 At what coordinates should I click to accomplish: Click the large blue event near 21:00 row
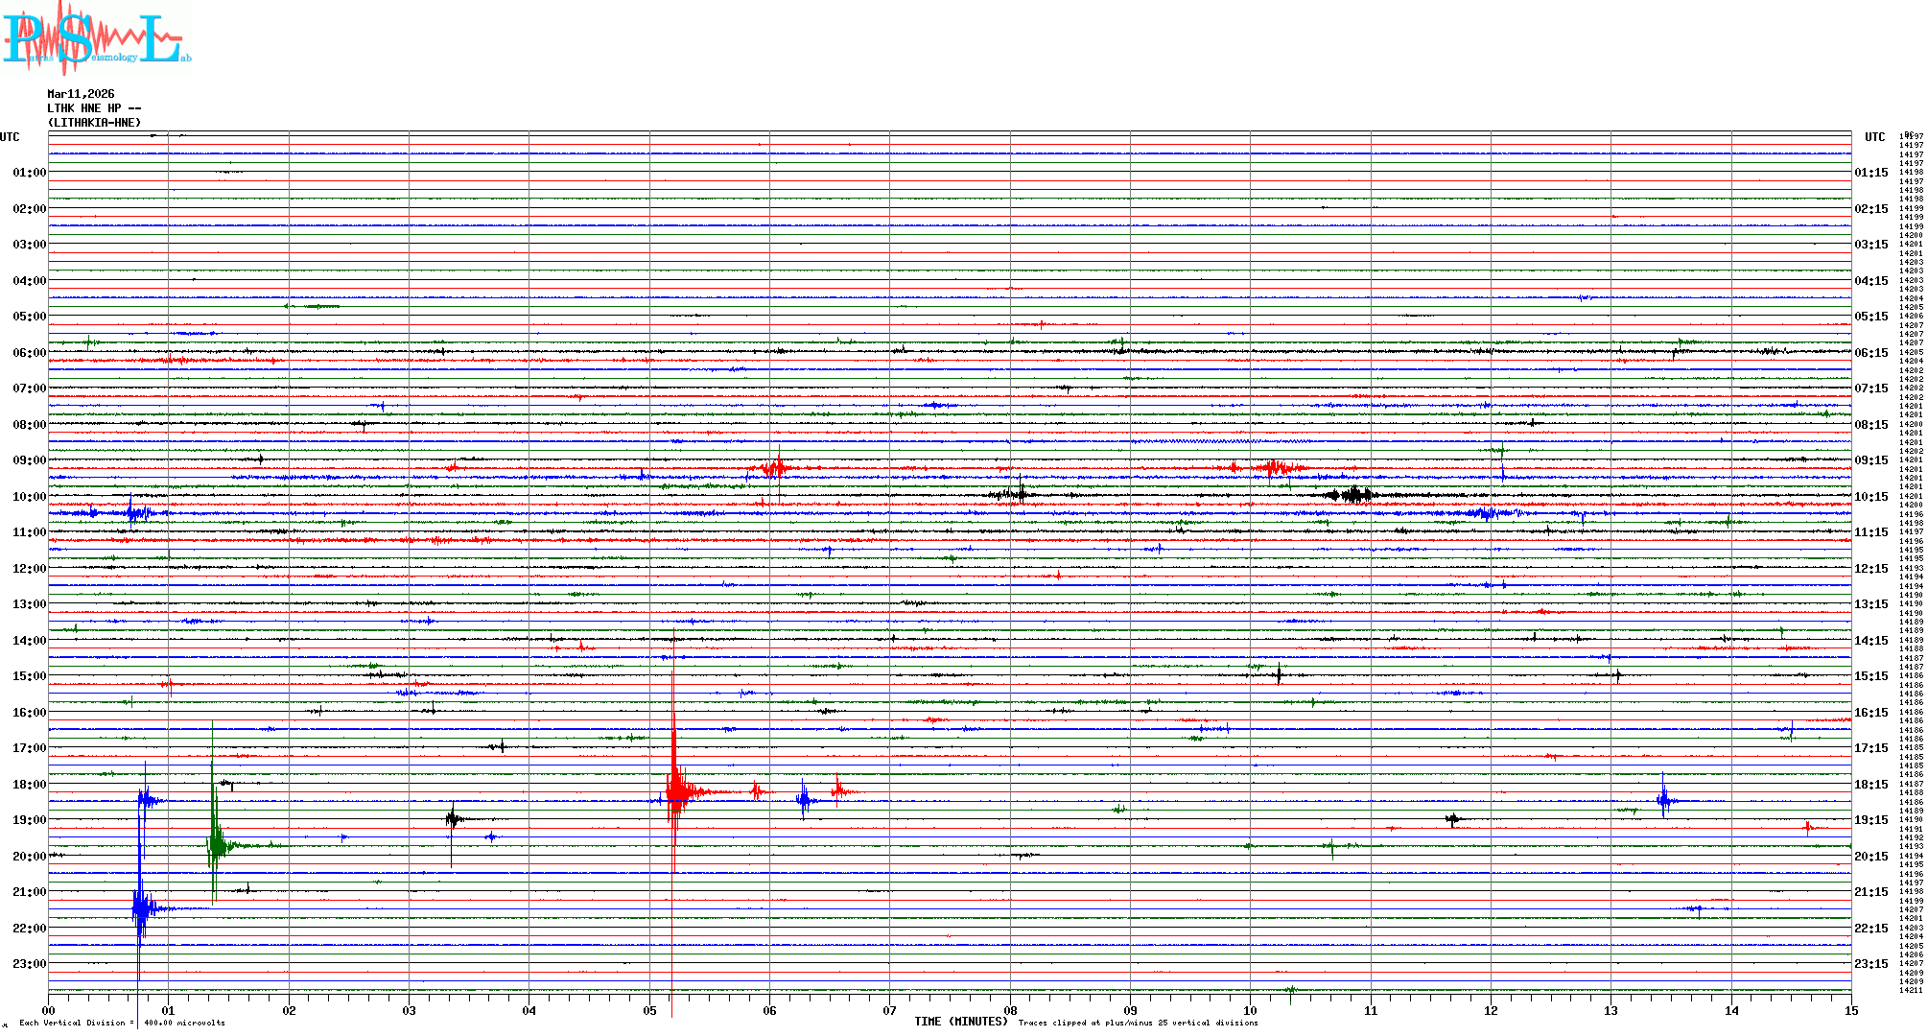pyautogui.click(x=141, y=907)
